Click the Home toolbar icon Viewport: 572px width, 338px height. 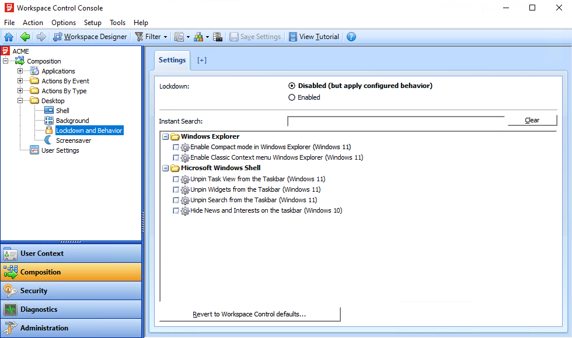(x=9, y=37)
